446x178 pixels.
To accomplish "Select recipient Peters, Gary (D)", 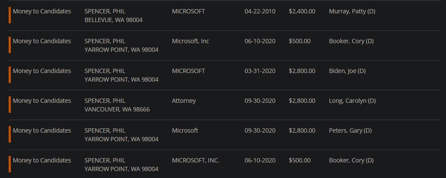I will (x=350, y=130).
